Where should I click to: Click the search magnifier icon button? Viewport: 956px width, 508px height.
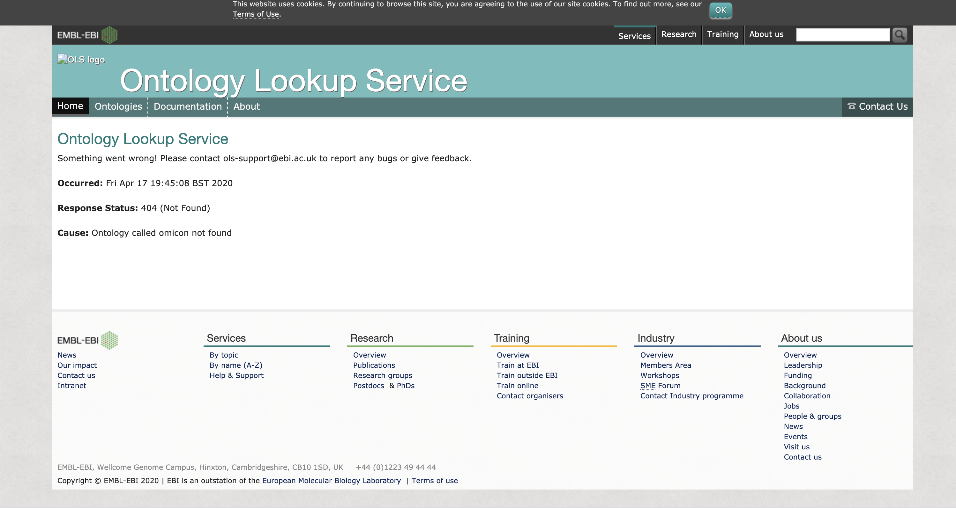click(900, 35)
